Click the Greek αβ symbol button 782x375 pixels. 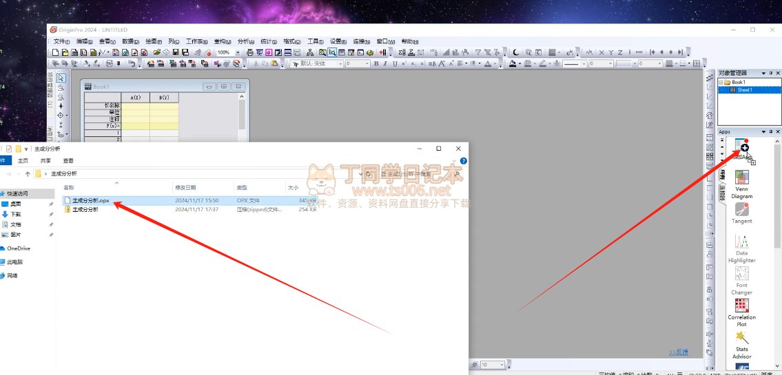click(x=433, y=64)
